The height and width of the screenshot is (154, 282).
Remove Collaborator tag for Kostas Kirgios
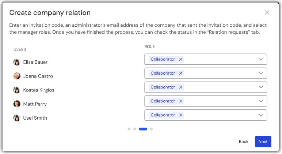pos(181,87)
